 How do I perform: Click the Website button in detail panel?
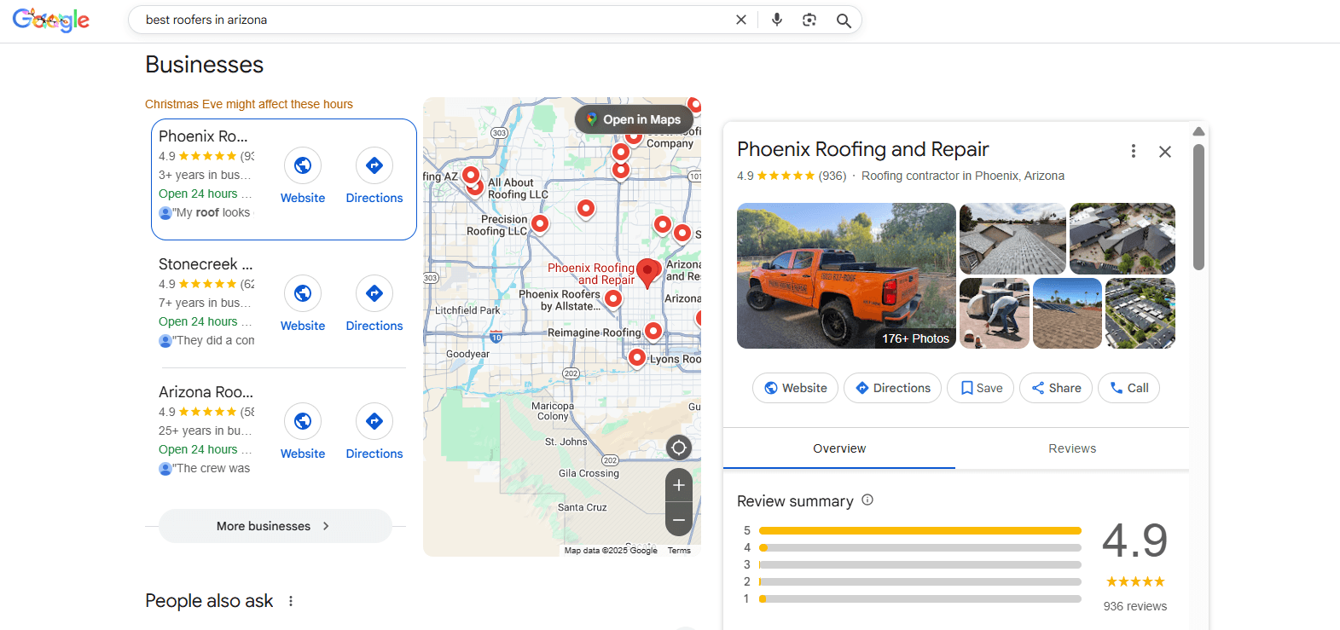795,388
